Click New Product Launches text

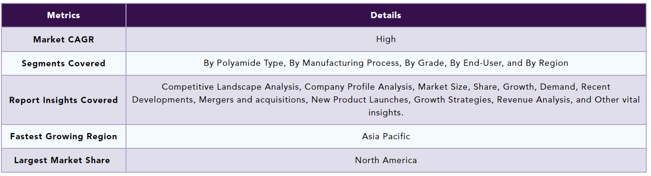click(359, 100)
